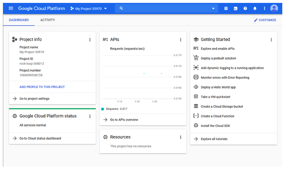Click the Cloud Platform status hexagon icon
Image resolution: width=286 pixels, height=169 pixels.
(x=14, y=116)
